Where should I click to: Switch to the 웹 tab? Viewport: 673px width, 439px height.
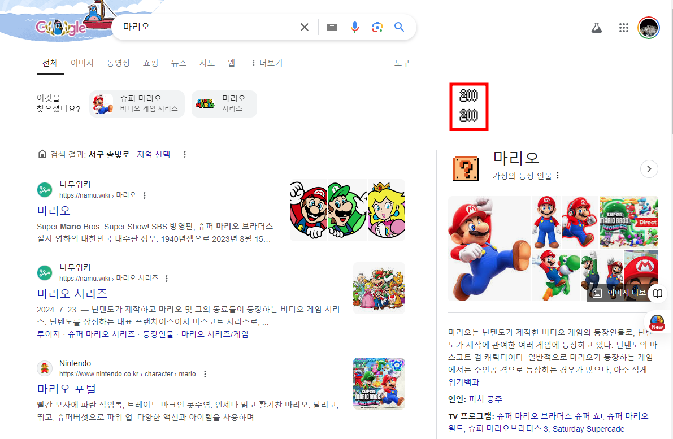click(231, 63)
